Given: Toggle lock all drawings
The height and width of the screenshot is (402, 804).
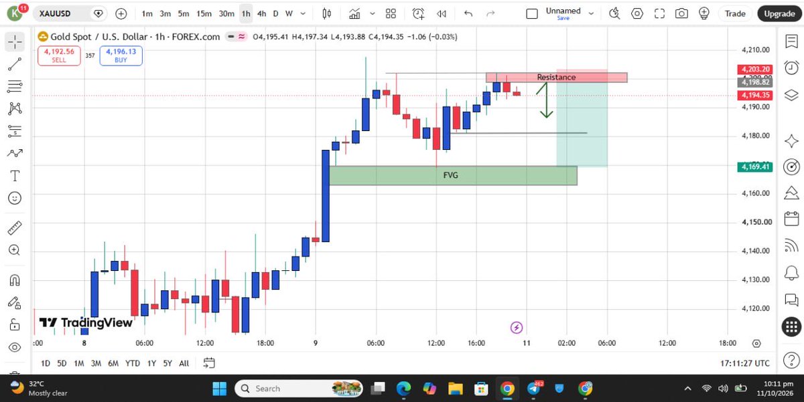Looking at the screenshot, I should (15, 324).
